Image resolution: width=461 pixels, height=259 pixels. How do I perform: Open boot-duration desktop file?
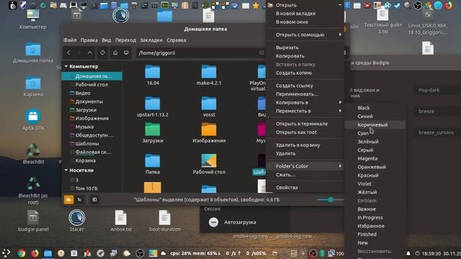click(165, 220)
